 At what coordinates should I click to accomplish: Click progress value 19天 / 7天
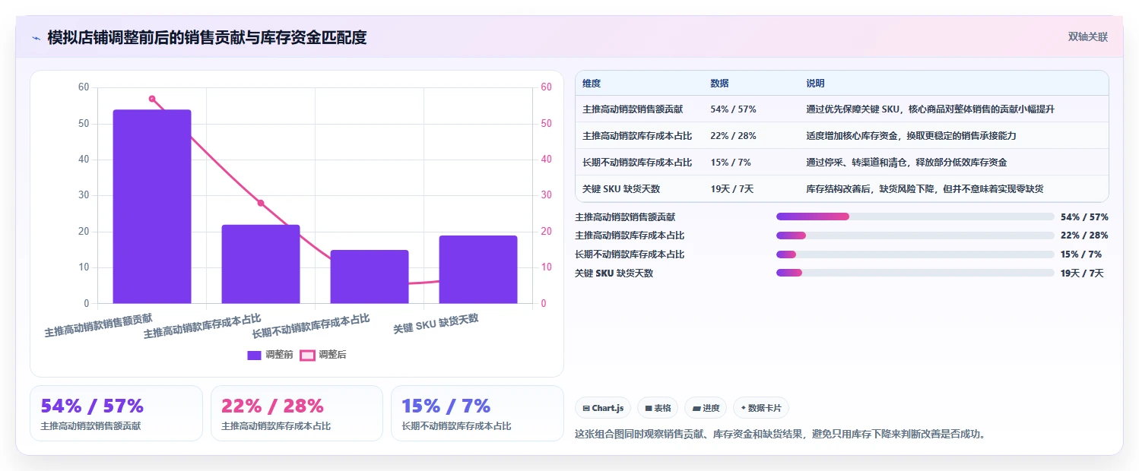1082,273
